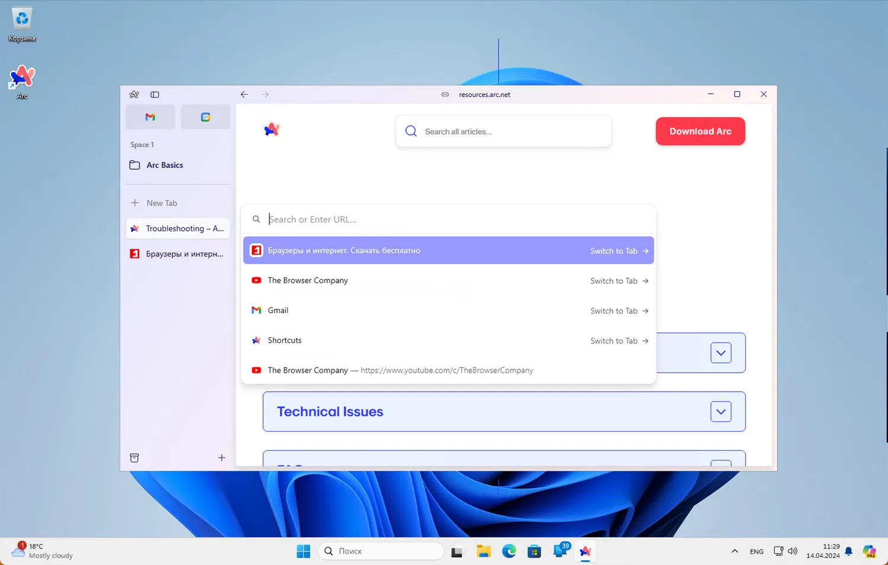Select the Браузеры и интерн... sidebar tab
The image size is (888, 565).
coord(178,254)
